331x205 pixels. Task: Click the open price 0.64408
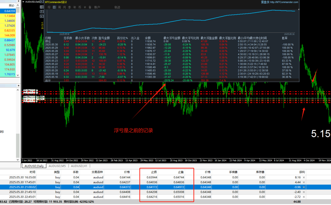tap(125, 192)
